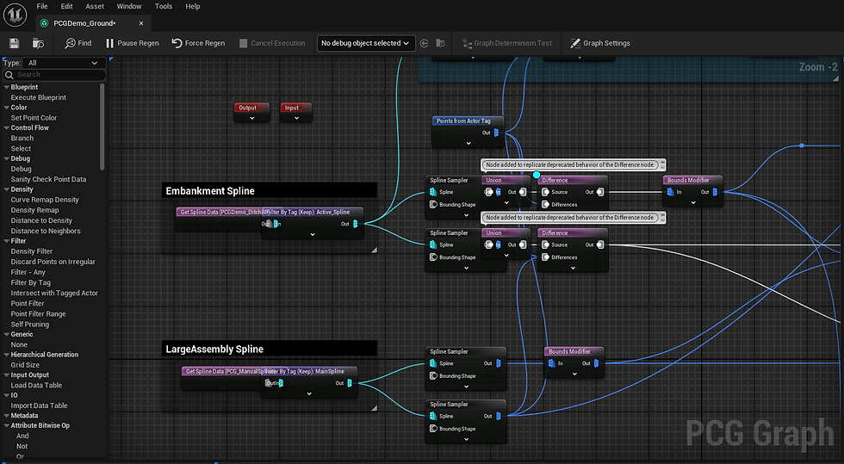Collapse the Hierarchical Generation category
The width and height of the screenshot is (844, 464).
(7, 355)
